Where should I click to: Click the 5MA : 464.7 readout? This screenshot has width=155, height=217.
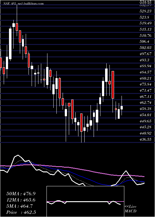click(20, 206)
